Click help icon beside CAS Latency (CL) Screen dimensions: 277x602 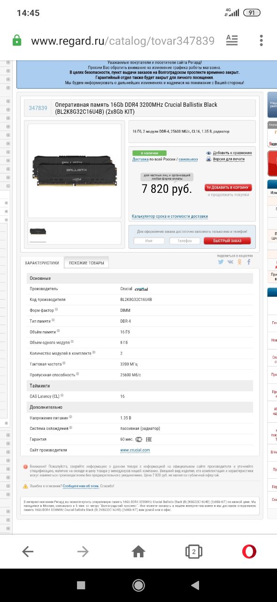[62, 396]
